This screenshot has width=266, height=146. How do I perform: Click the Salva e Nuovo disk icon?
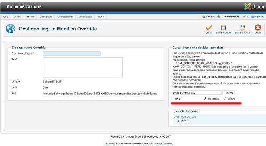[x=243, y=28]
